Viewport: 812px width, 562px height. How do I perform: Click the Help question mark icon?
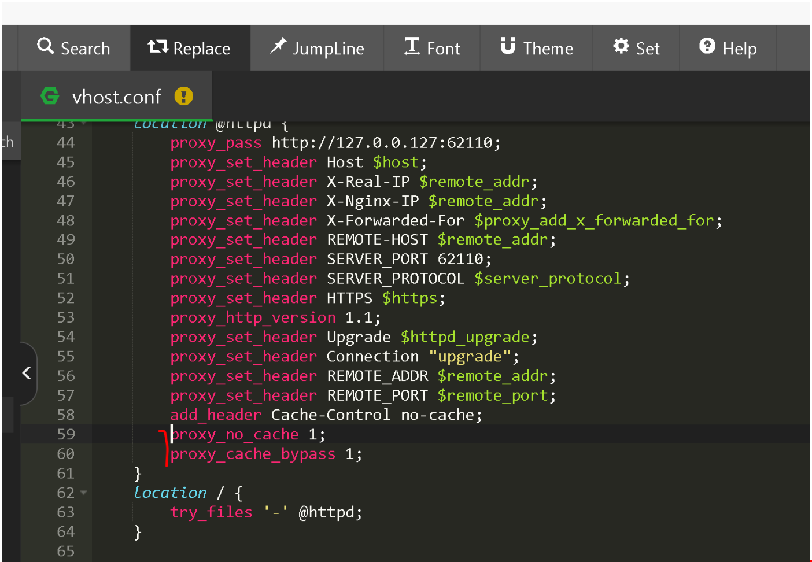coord(707,46)
